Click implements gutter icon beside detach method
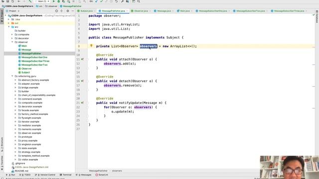Screen dimensions: 319x179 click(82, 81)
